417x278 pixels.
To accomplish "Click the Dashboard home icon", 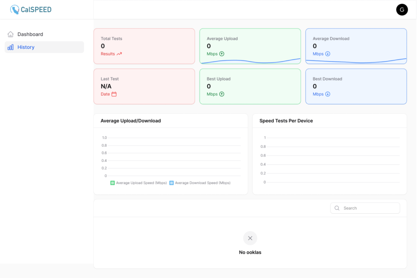I will (x=11, y=34).
